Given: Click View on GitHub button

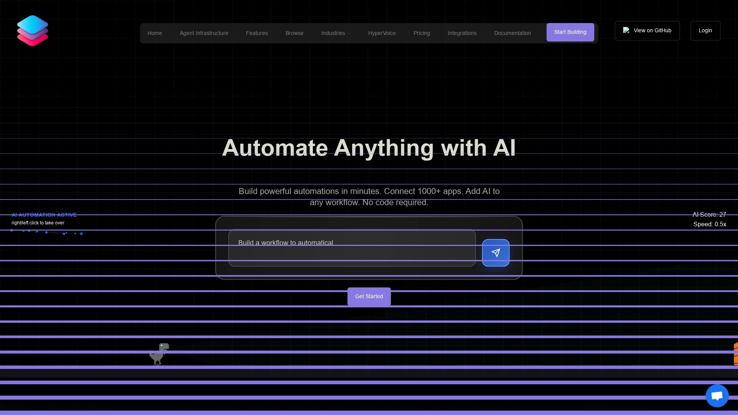Looking at the screenshot, I should click(x=647, y=31).
